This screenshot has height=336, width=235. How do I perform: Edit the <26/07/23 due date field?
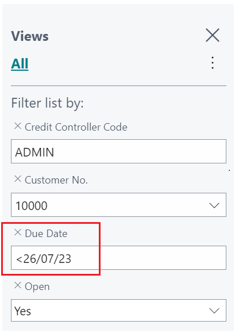pos(118,258)
